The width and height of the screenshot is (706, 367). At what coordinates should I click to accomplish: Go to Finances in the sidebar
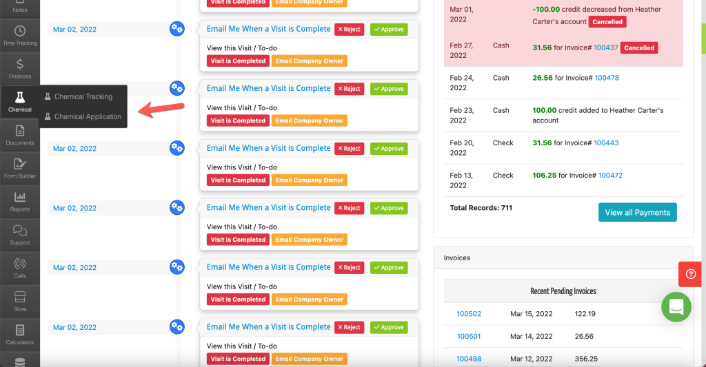point(20,69)
